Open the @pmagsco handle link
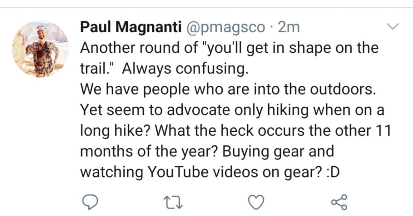The image size is (413, 216). (225, 27)
